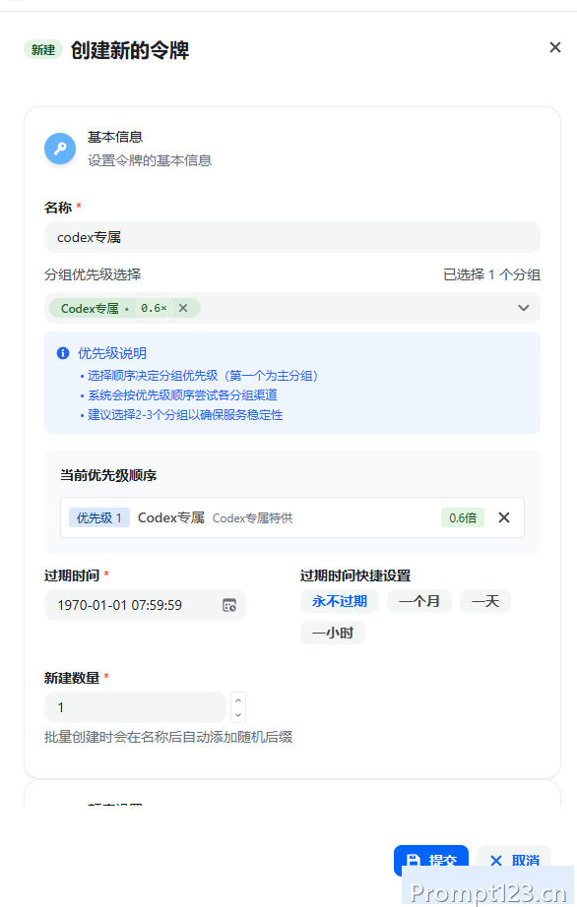The image size is (577, 907).
Task: Click the 新建 badge in header
Action: point(42,50)
